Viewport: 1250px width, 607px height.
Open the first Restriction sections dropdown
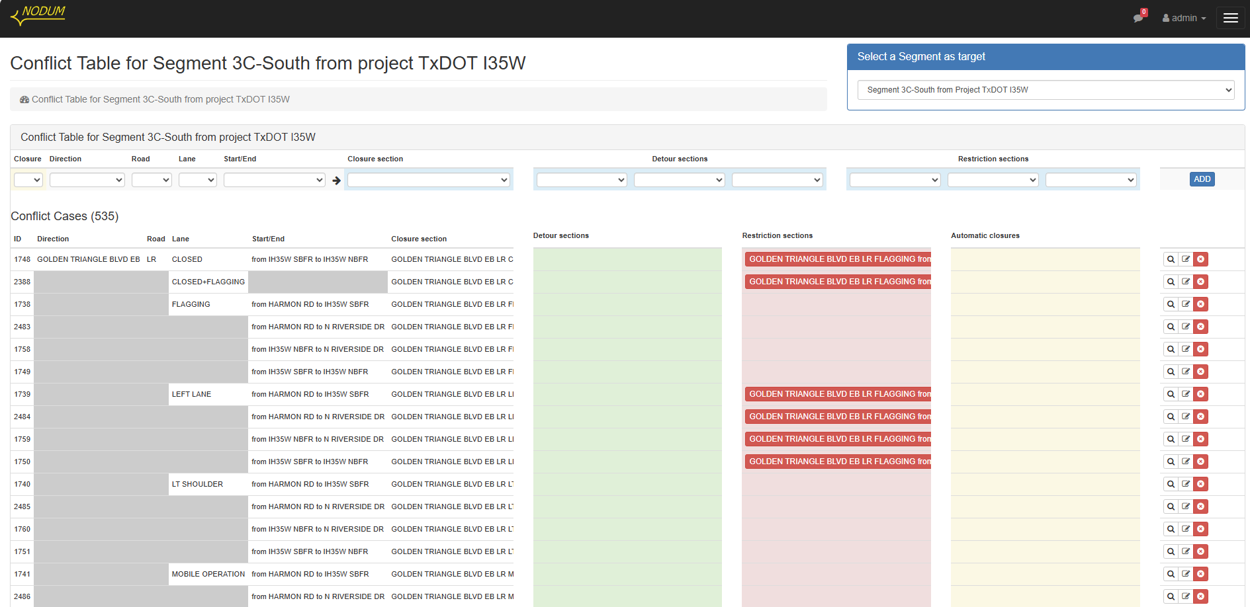pyautogui.click(x=895, y=180)
